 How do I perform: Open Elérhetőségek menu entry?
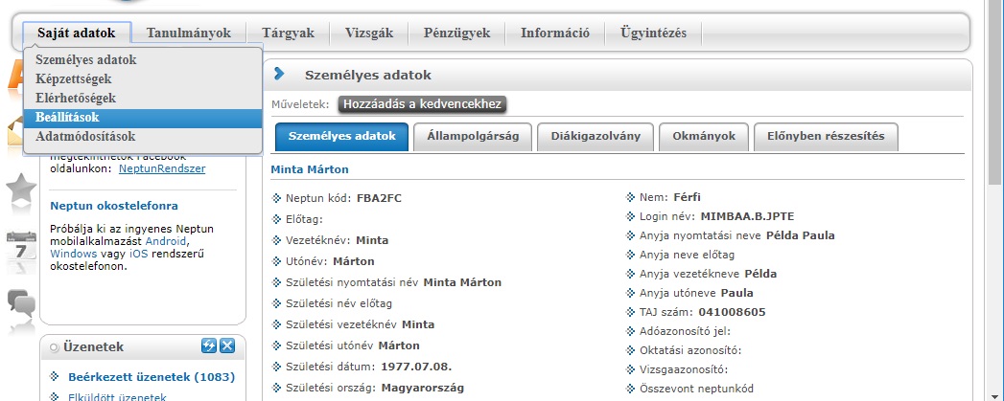pos(76,98)
